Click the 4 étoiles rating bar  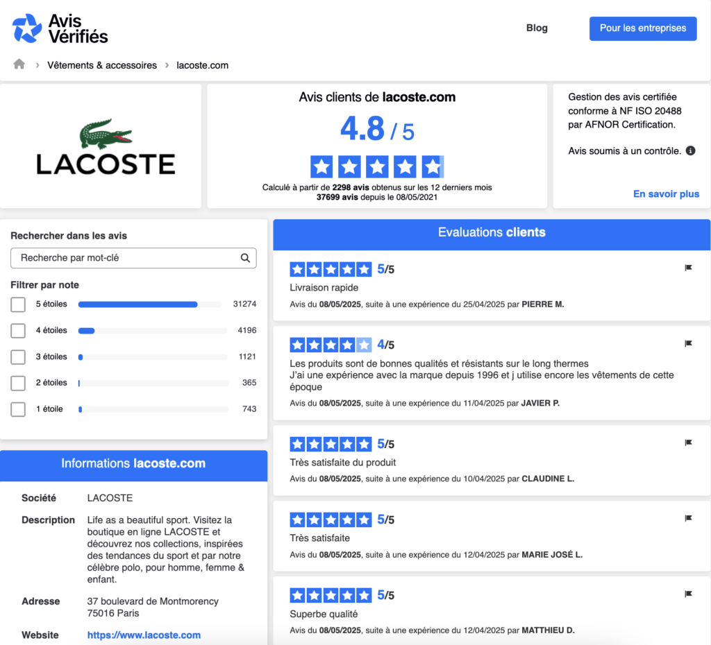[x=152, y=331]
